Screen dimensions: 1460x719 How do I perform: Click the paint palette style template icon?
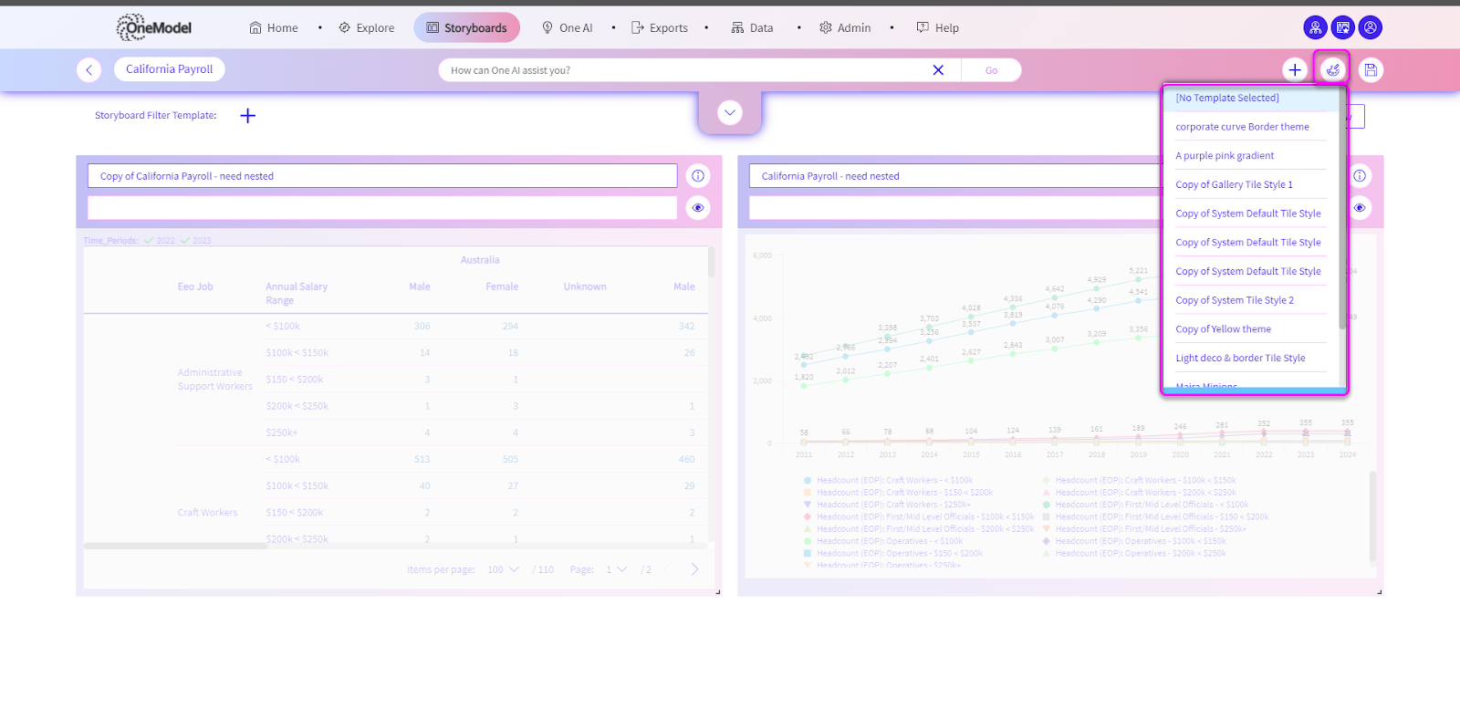click(x=1332, y=69)
